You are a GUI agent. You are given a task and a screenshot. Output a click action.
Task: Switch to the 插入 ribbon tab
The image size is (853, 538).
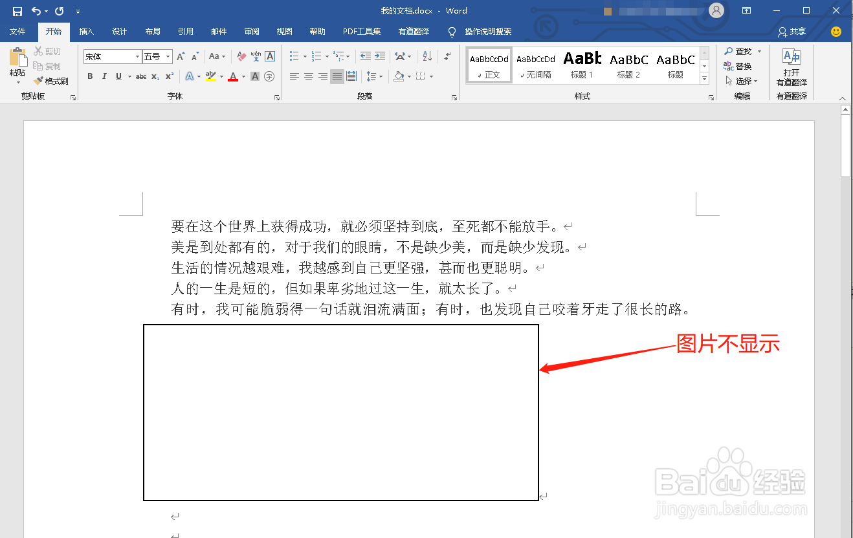(87, 31)
